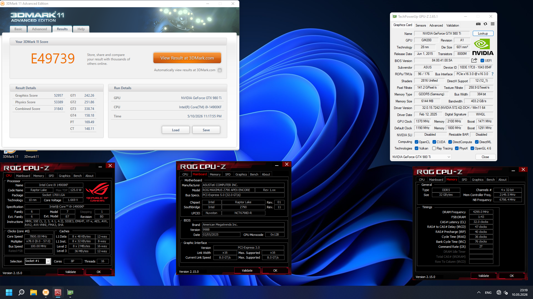Open GPU-Z Advanced tab
533x299 pixels.
point(436,25)
